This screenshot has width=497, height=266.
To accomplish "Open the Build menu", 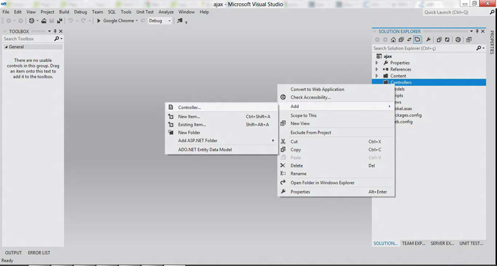I will (x=64, y=12).
